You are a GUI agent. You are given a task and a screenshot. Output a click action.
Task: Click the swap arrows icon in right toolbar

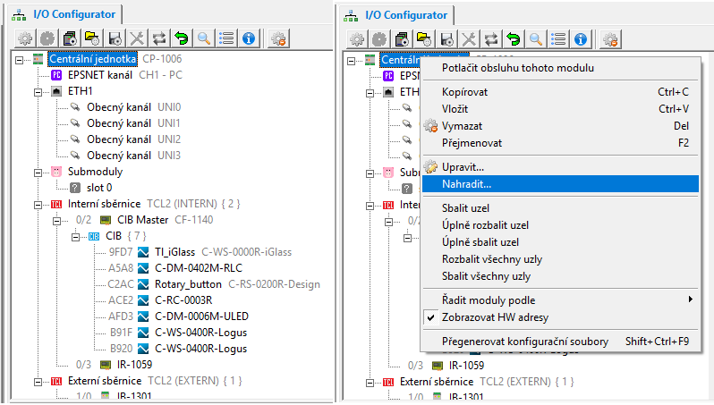[x=491, y=38]
